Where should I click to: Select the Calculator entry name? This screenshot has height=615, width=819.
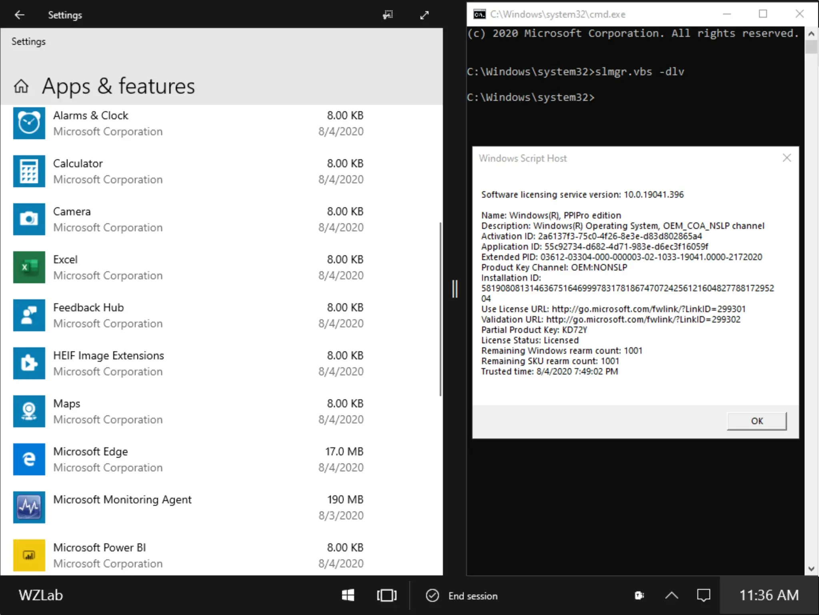[x=78, y=164]
